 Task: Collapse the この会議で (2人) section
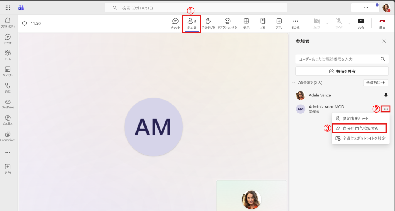pyautogui.click(x=294, y=83)
